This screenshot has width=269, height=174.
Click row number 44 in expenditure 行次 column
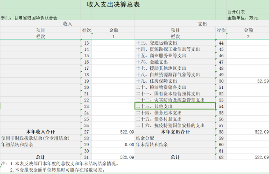[221, 43]
